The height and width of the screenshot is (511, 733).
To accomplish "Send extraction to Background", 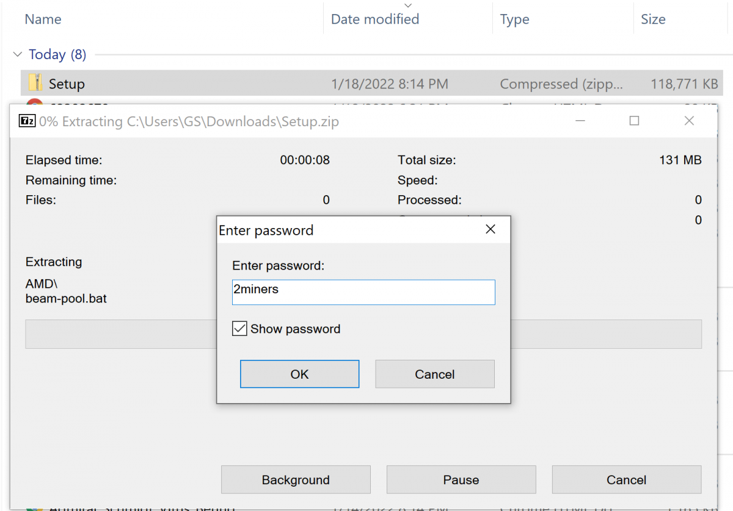I will coord(296,480).
